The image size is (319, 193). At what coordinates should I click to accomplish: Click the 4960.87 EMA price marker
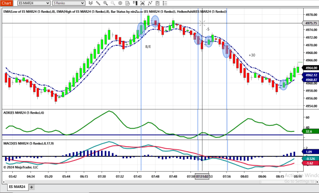pyautogui.click(x=311, y=80)
